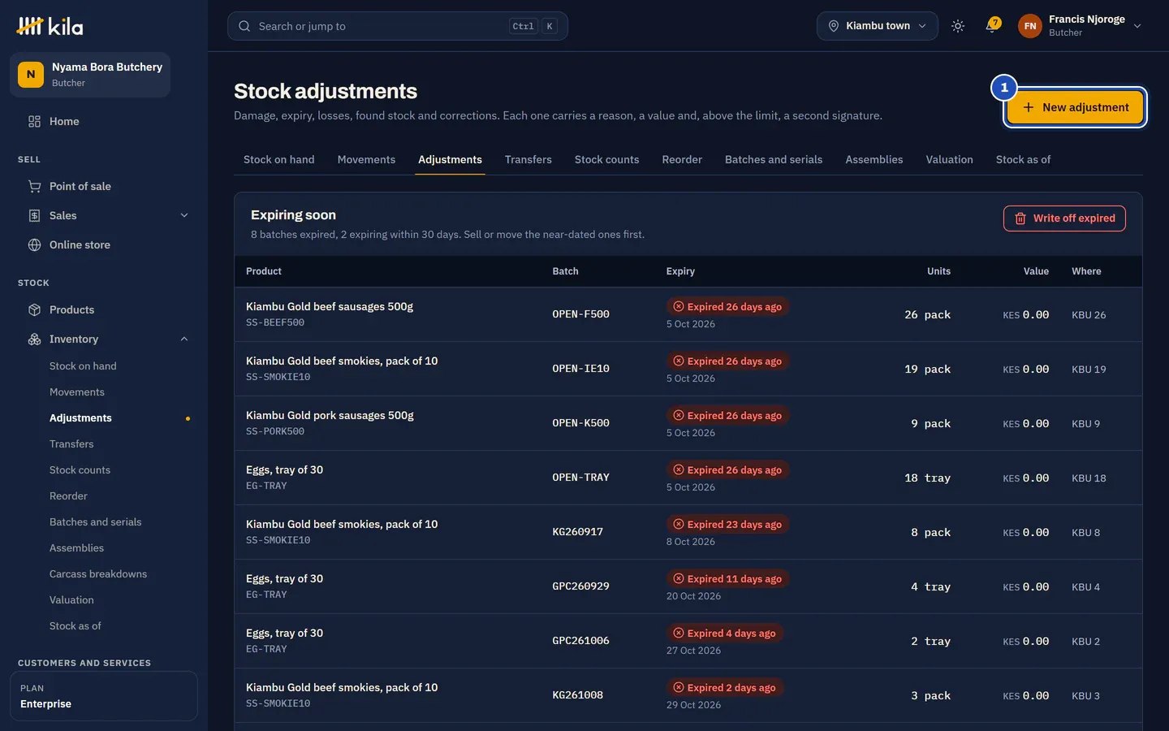Open Online store globe icon

click(x=34, y=244)
